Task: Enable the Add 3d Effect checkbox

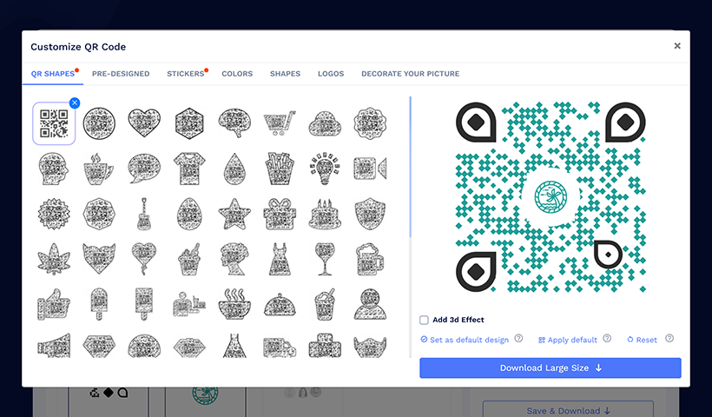Action: point(424,320)
